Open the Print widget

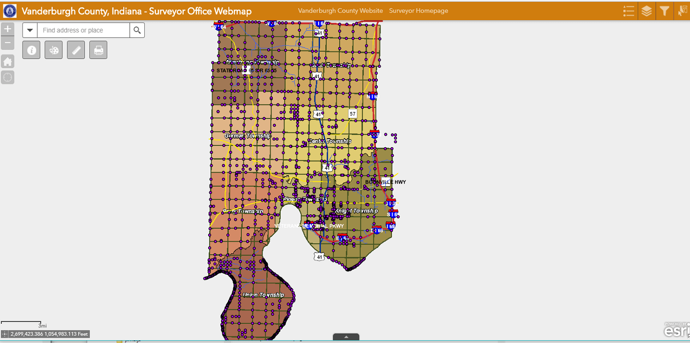[98, 49]
